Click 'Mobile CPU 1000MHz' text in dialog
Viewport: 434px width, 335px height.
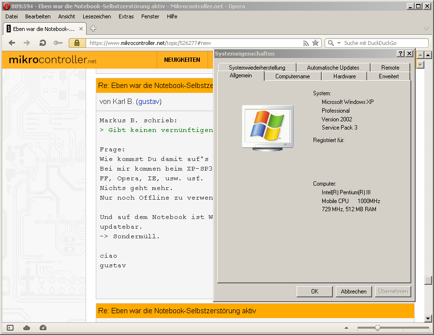(x=351, y=201)
